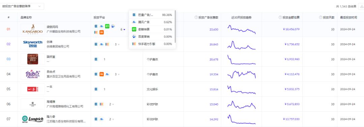Click the Longrich brand logo
Viewport: 364px width, 127px height.
(x=32, y=119)
